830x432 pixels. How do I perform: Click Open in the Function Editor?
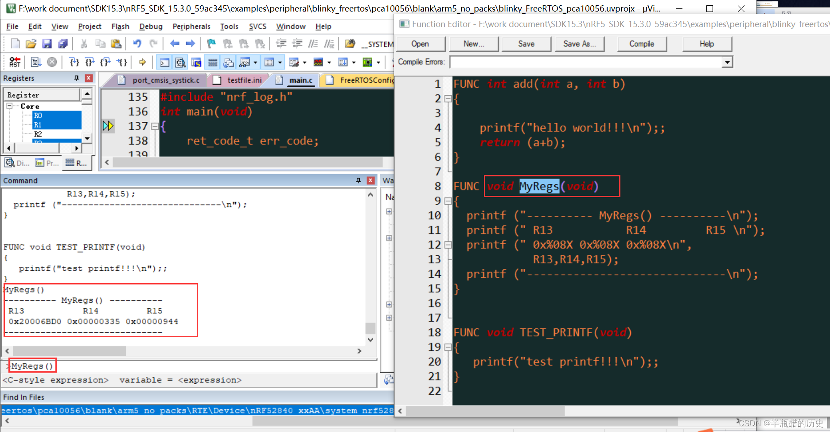pos(420,44)
